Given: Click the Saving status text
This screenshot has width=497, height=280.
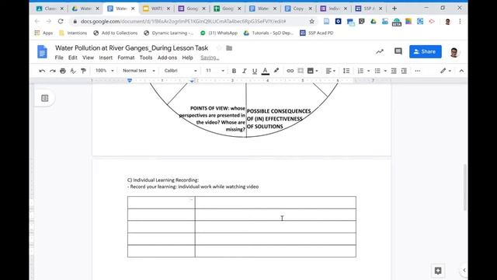Looking at the screenshot, I should tap(210, 58).
